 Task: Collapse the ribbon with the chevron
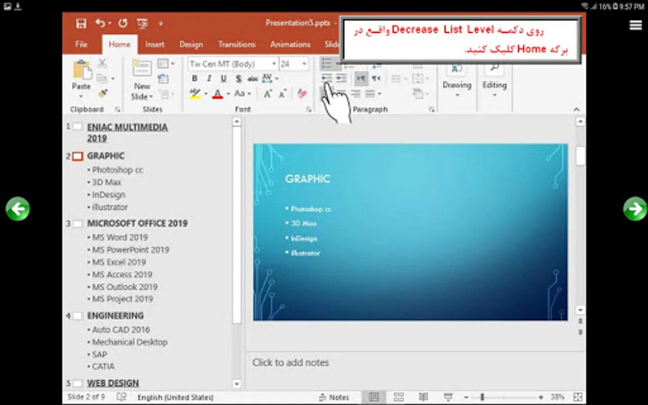pos(576,109)
